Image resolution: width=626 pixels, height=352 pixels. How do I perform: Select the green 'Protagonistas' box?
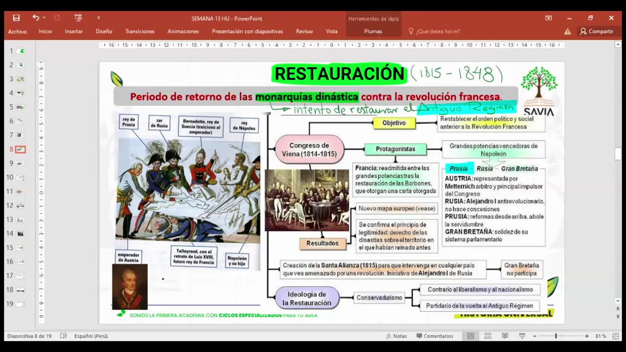tap(395, 149)
